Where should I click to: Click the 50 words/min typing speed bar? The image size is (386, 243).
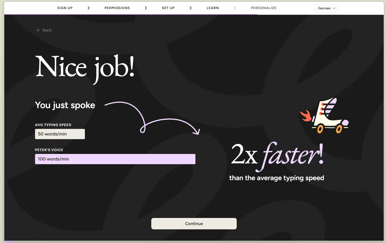point(60,134)
